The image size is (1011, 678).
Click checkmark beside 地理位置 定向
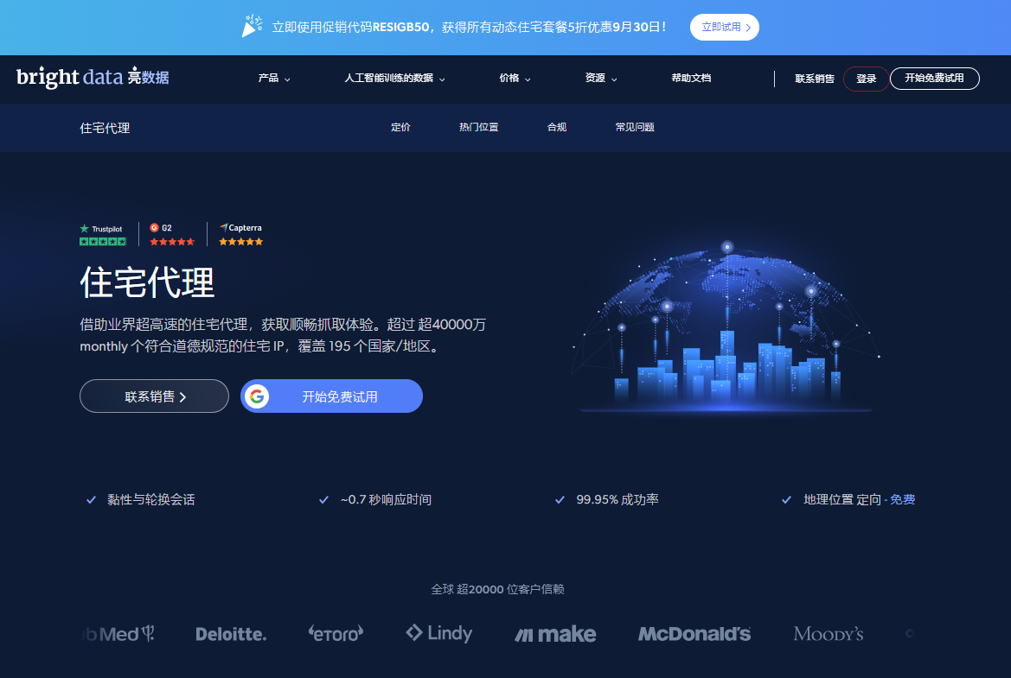787,499
